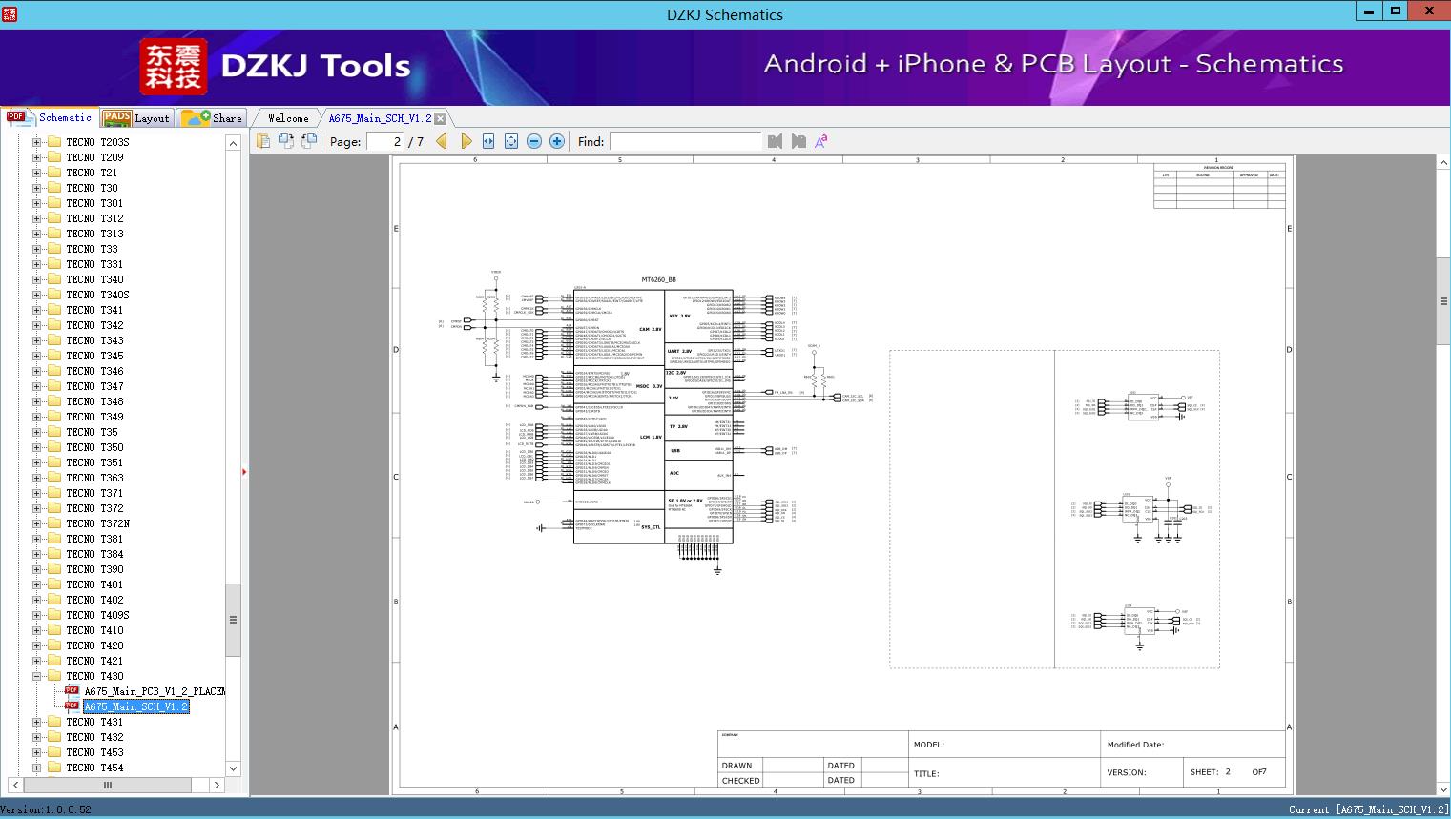Select TECNO T313 tree item

[x=94, y=234]
